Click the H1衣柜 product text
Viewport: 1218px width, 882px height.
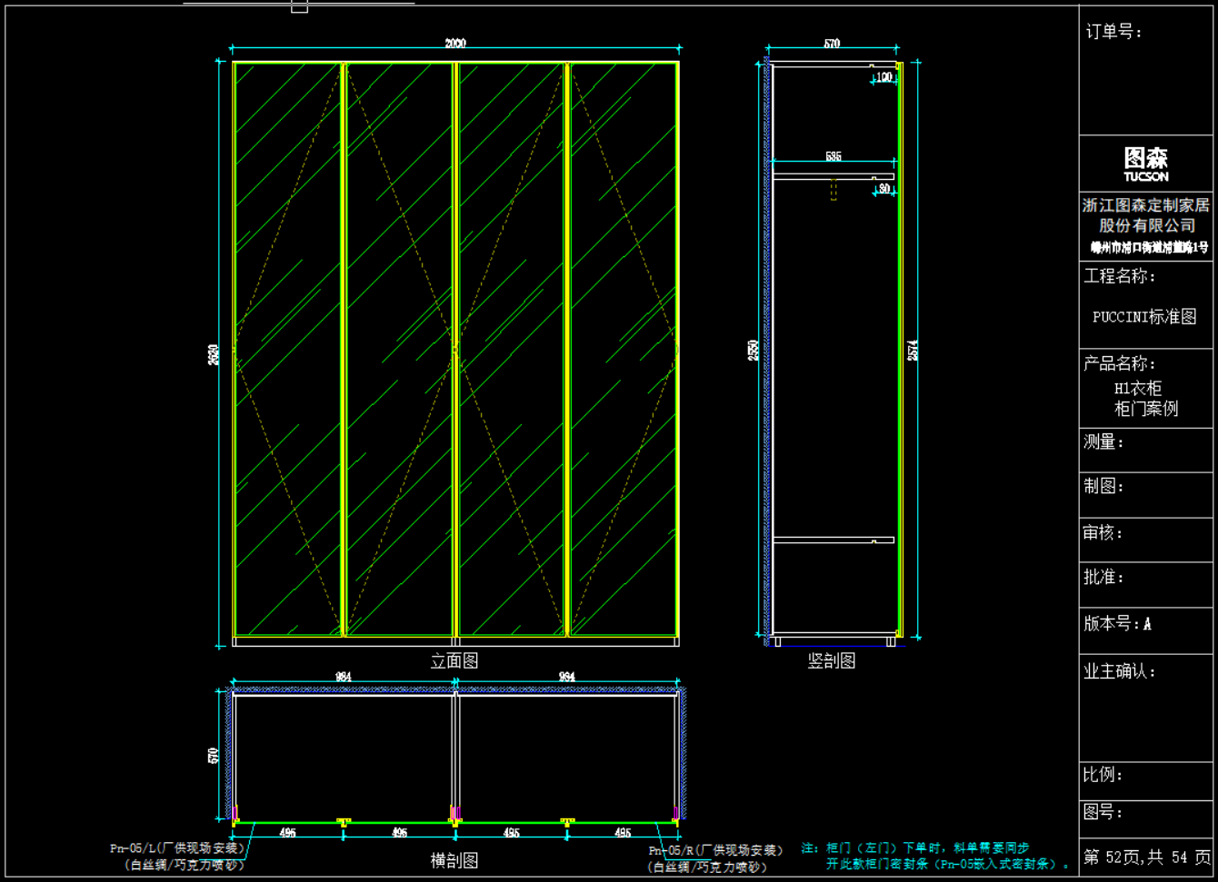click(1138, 389)
